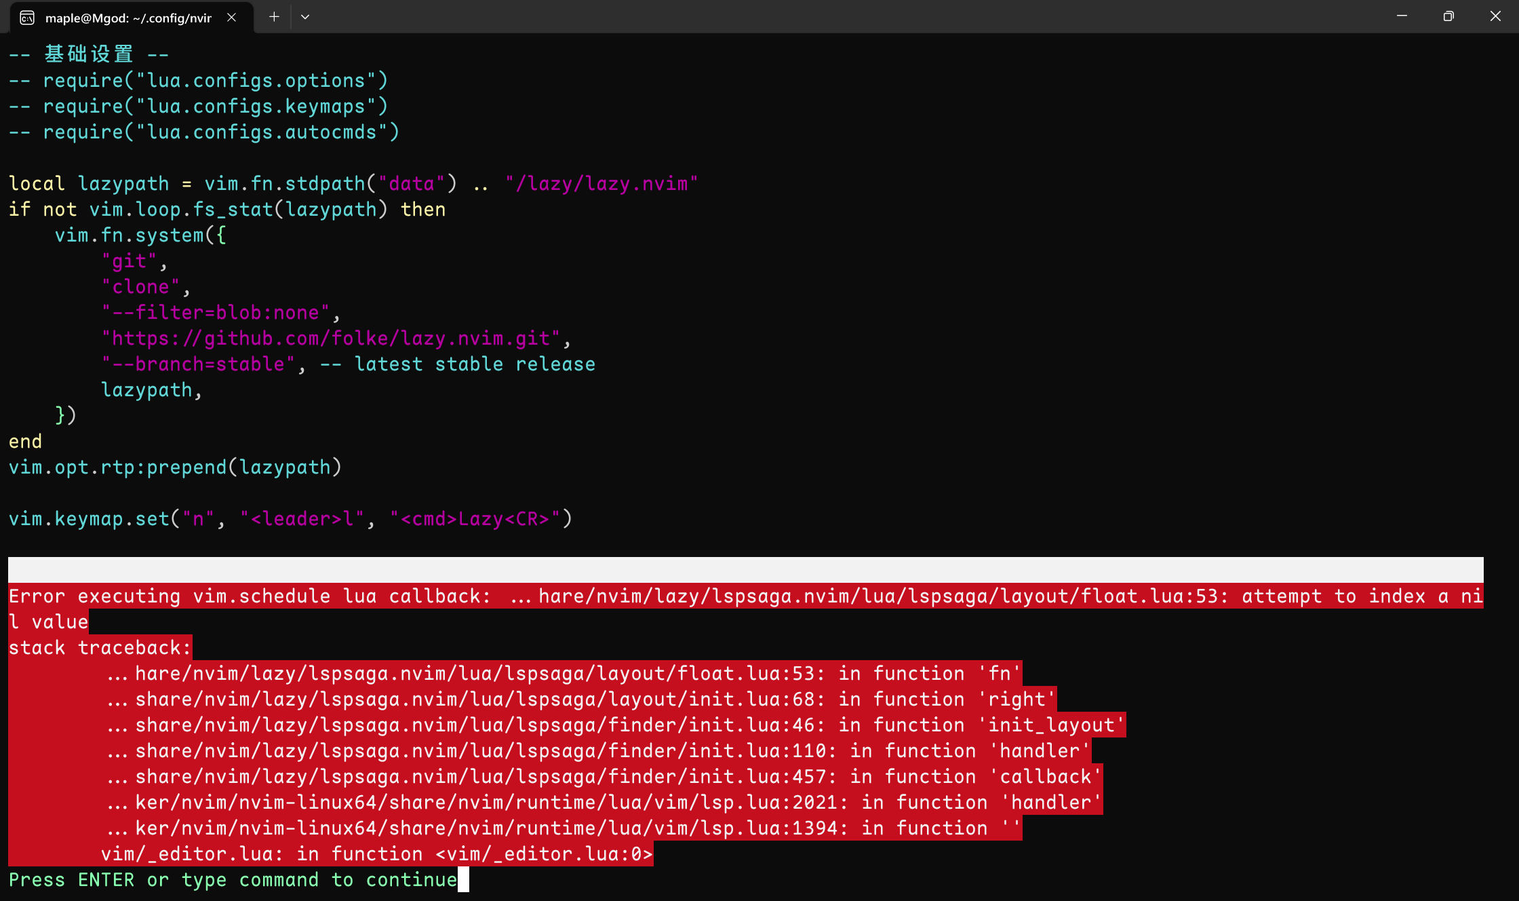Click the restore down window icon
Viewport: 1519px width, 901px height.
[x=1448, y=16]
